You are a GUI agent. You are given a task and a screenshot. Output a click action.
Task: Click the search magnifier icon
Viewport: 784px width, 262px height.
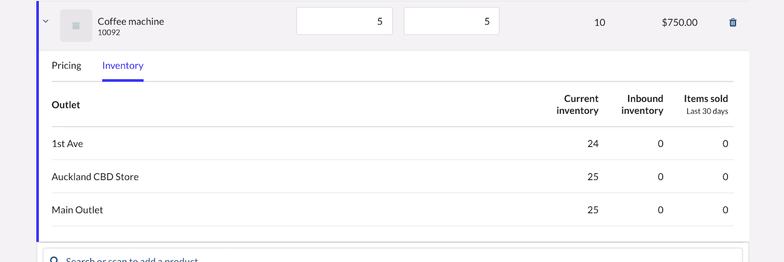coord(54,260)
